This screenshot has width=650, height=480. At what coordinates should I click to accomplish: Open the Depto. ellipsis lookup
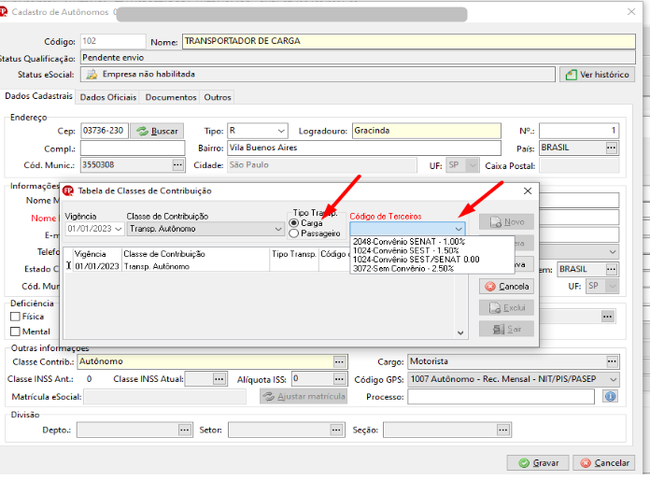click(x=185, y=430)
